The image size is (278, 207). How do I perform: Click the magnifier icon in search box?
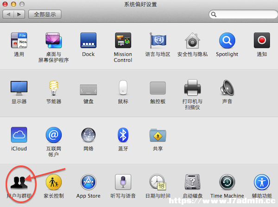(214, 14)
